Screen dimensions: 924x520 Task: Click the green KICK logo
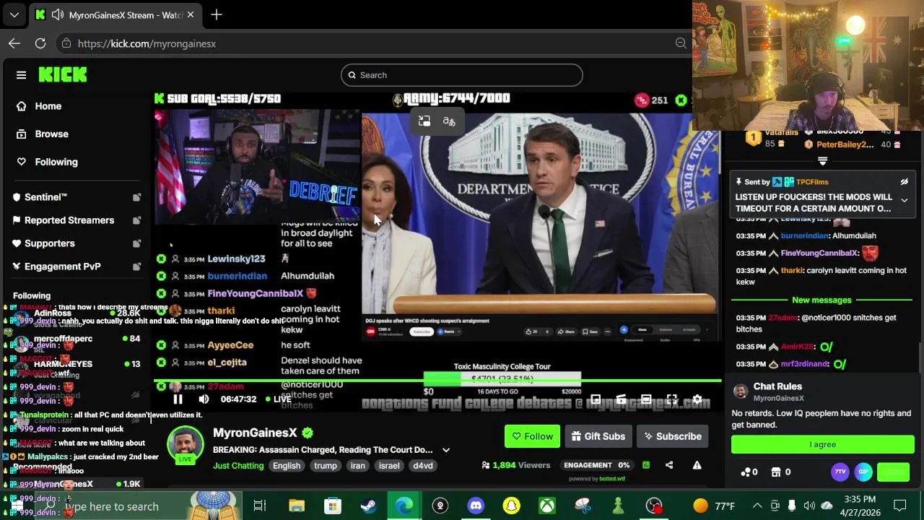tap(63, 74)
